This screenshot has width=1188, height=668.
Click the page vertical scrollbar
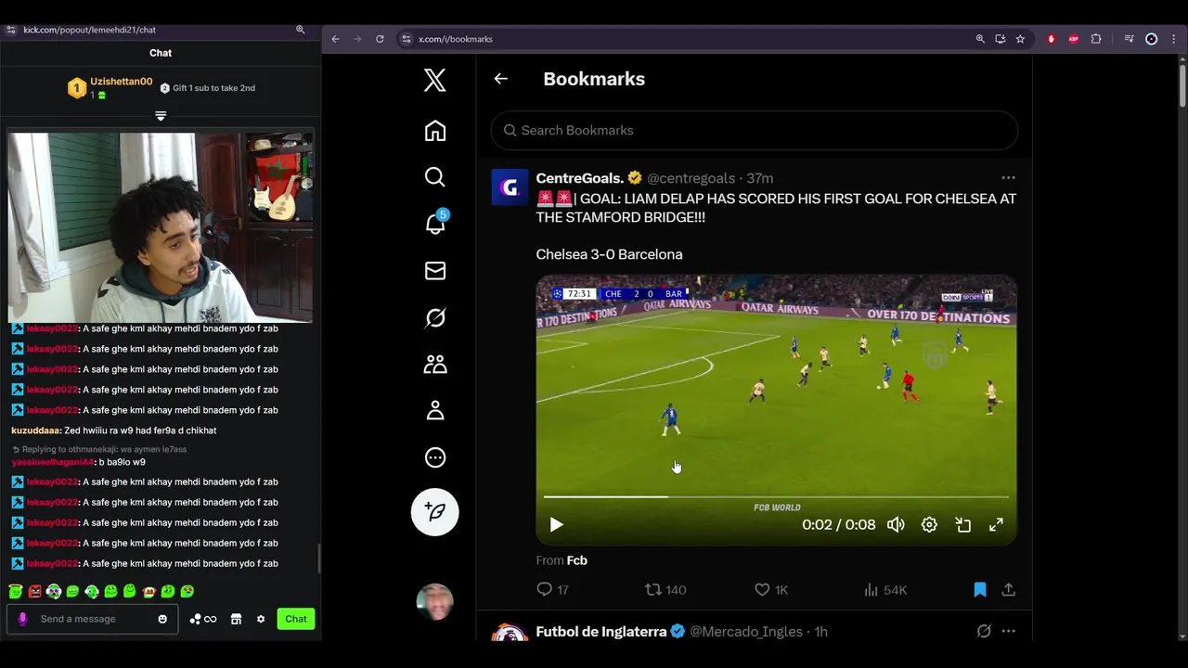tap(1182, 84)
